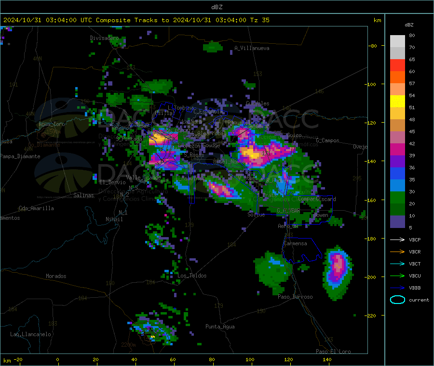Select the red 60-65 dBZ swatch

click(x=397, y=65)
